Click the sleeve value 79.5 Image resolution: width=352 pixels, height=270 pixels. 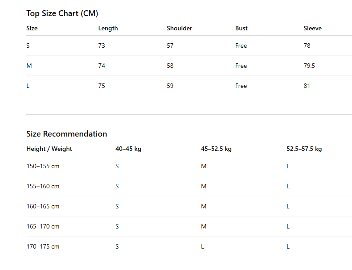[309, 66]
